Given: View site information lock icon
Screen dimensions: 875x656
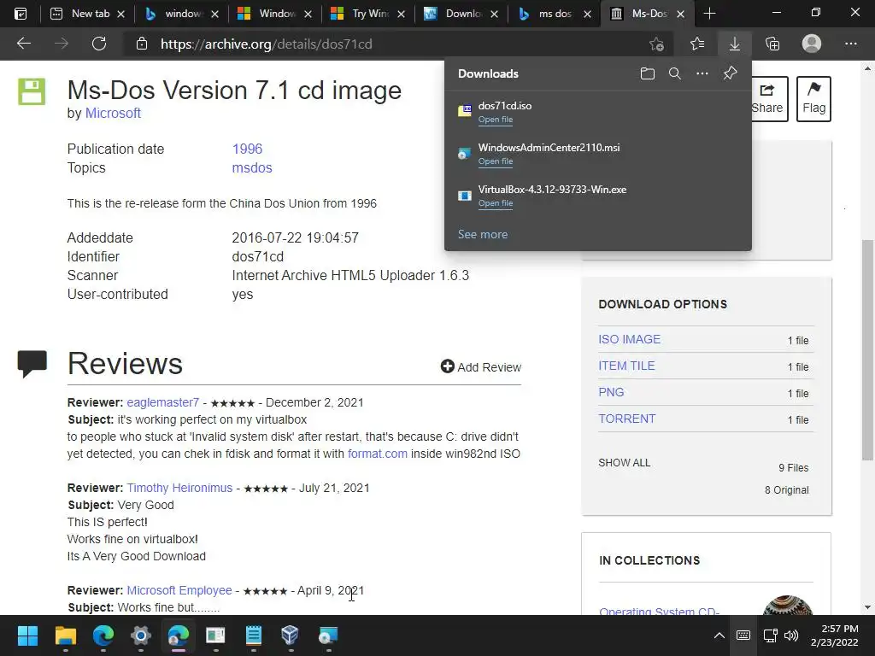Looking at the screenshot, I should click(x=142, y=44).
